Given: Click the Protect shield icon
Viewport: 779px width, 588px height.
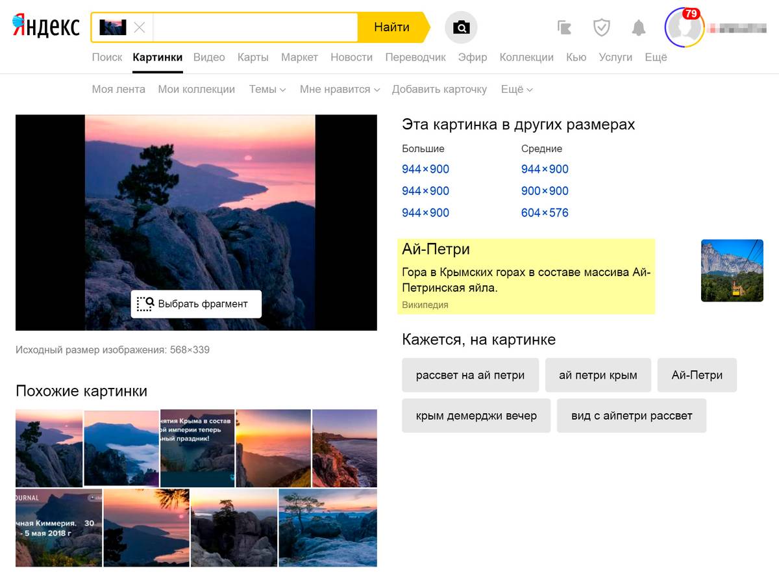Looking at the screenshot, I should pos(601,27).
